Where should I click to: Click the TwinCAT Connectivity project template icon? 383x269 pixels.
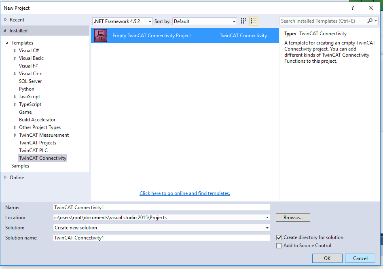(x=101, y=36)
